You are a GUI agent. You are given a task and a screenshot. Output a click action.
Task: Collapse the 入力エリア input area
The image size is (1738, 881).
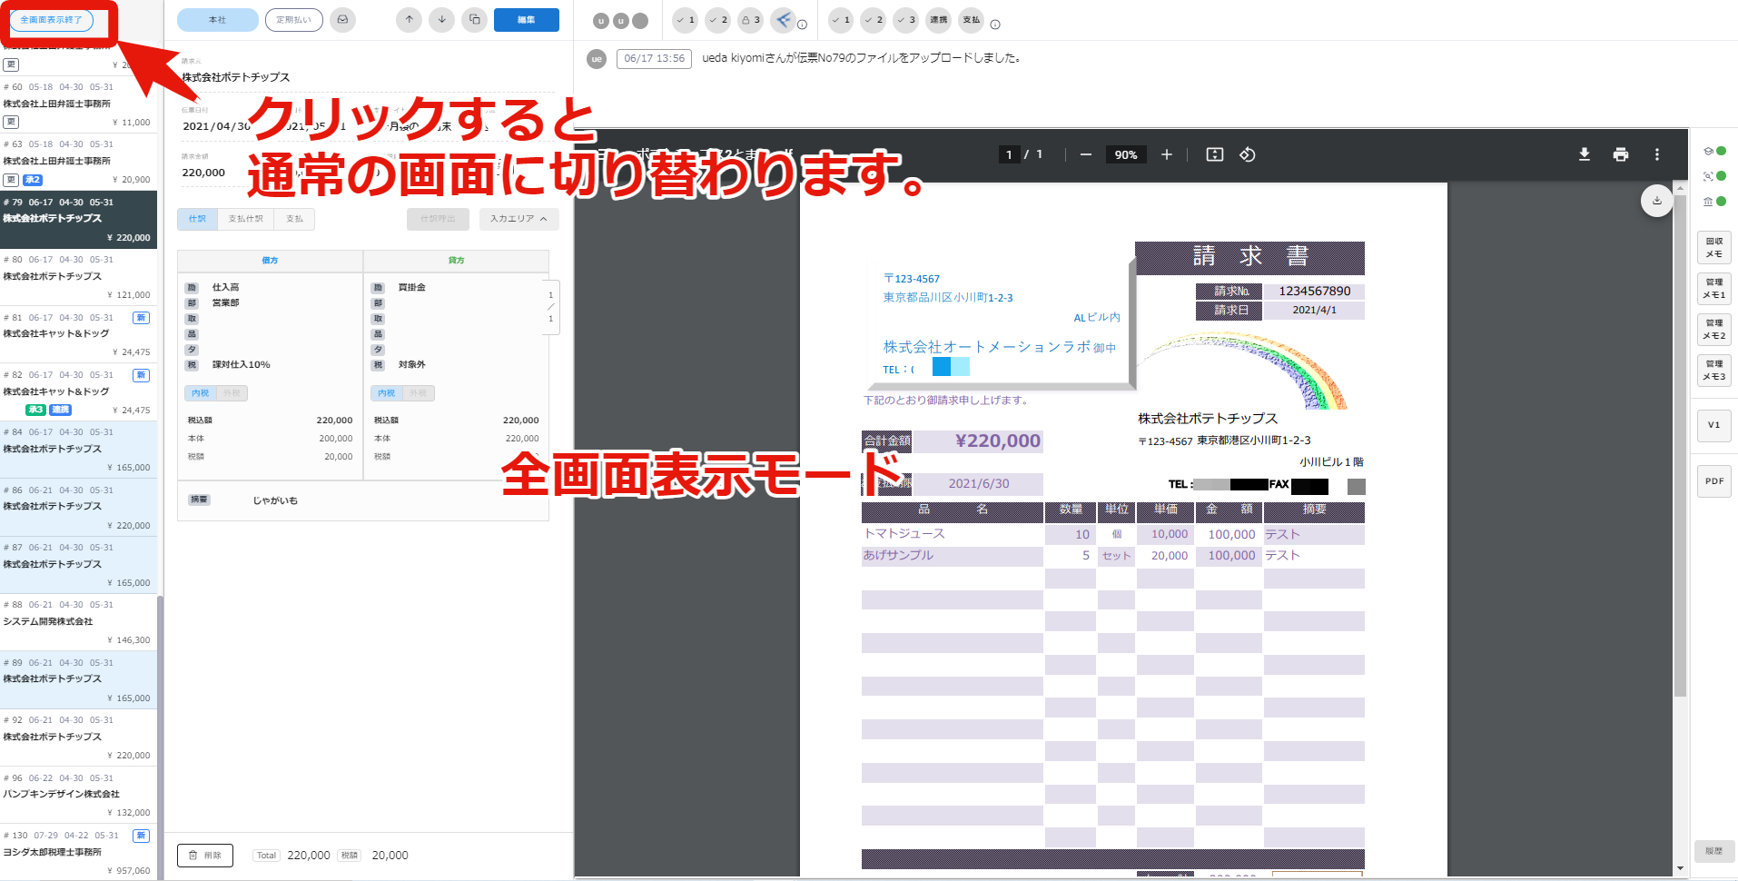518,219
